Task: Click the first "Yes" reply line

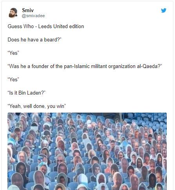Action: coord(13,53)
